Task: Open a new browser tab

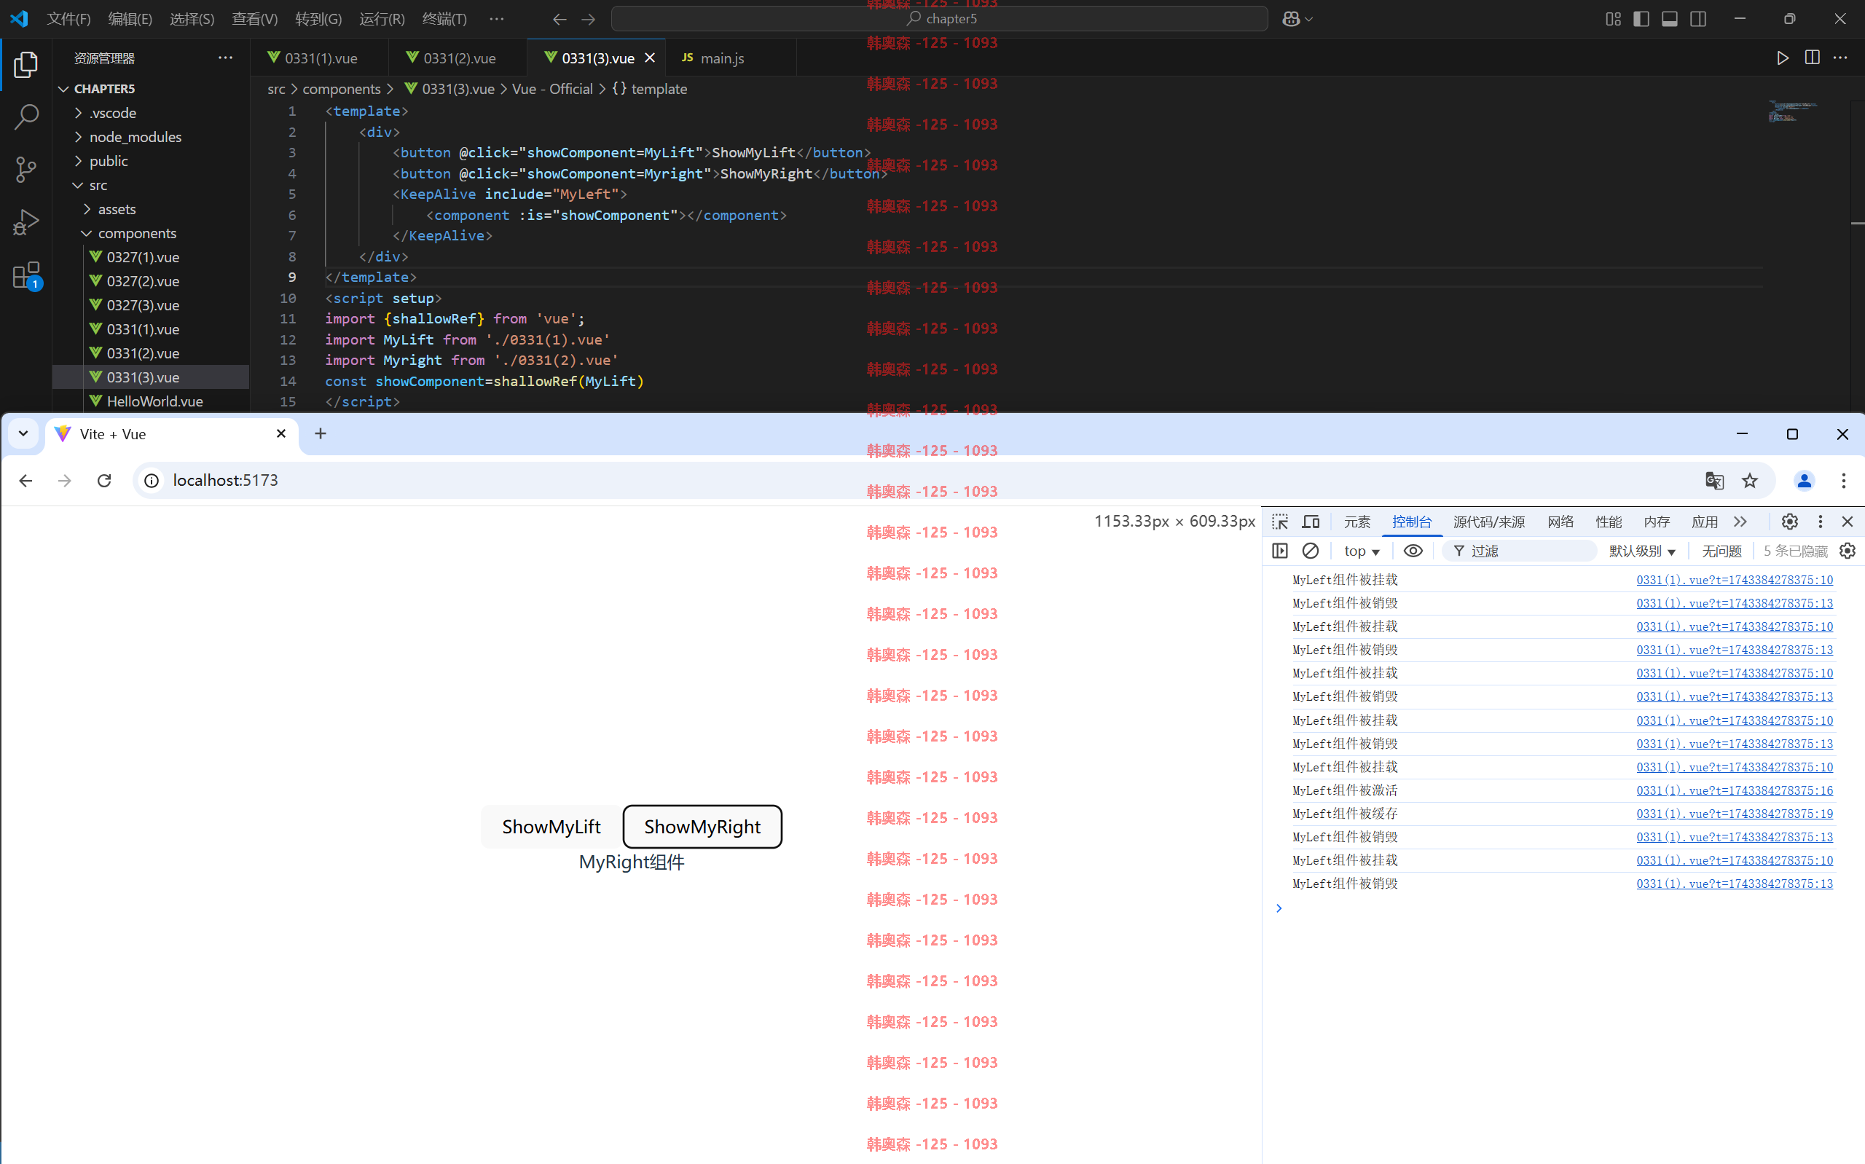Action: 321,433
